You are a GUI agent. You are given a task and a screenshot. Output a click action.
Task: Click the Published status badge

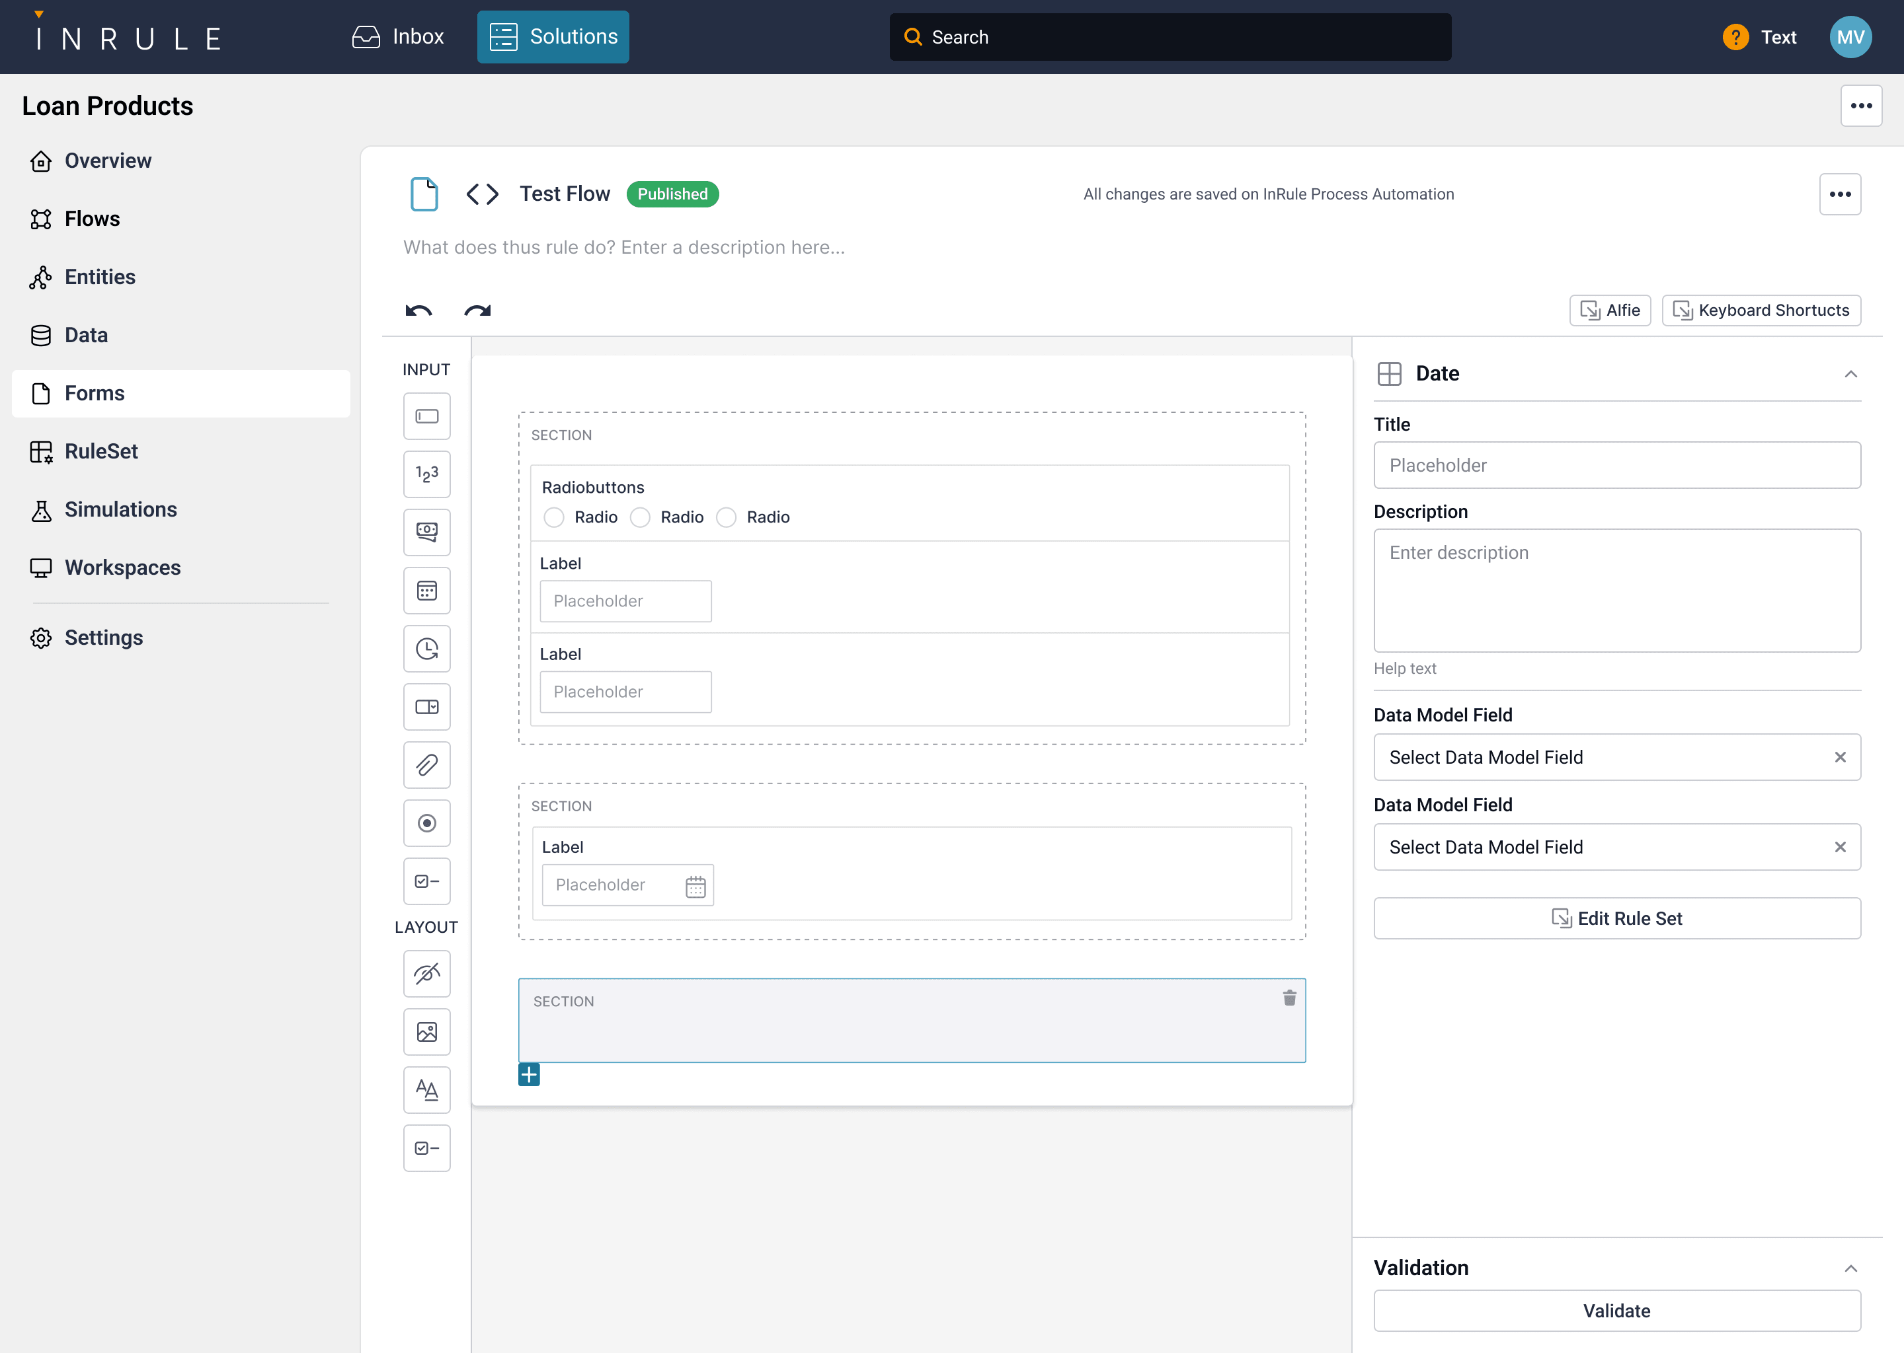click(x=672, y=194)
